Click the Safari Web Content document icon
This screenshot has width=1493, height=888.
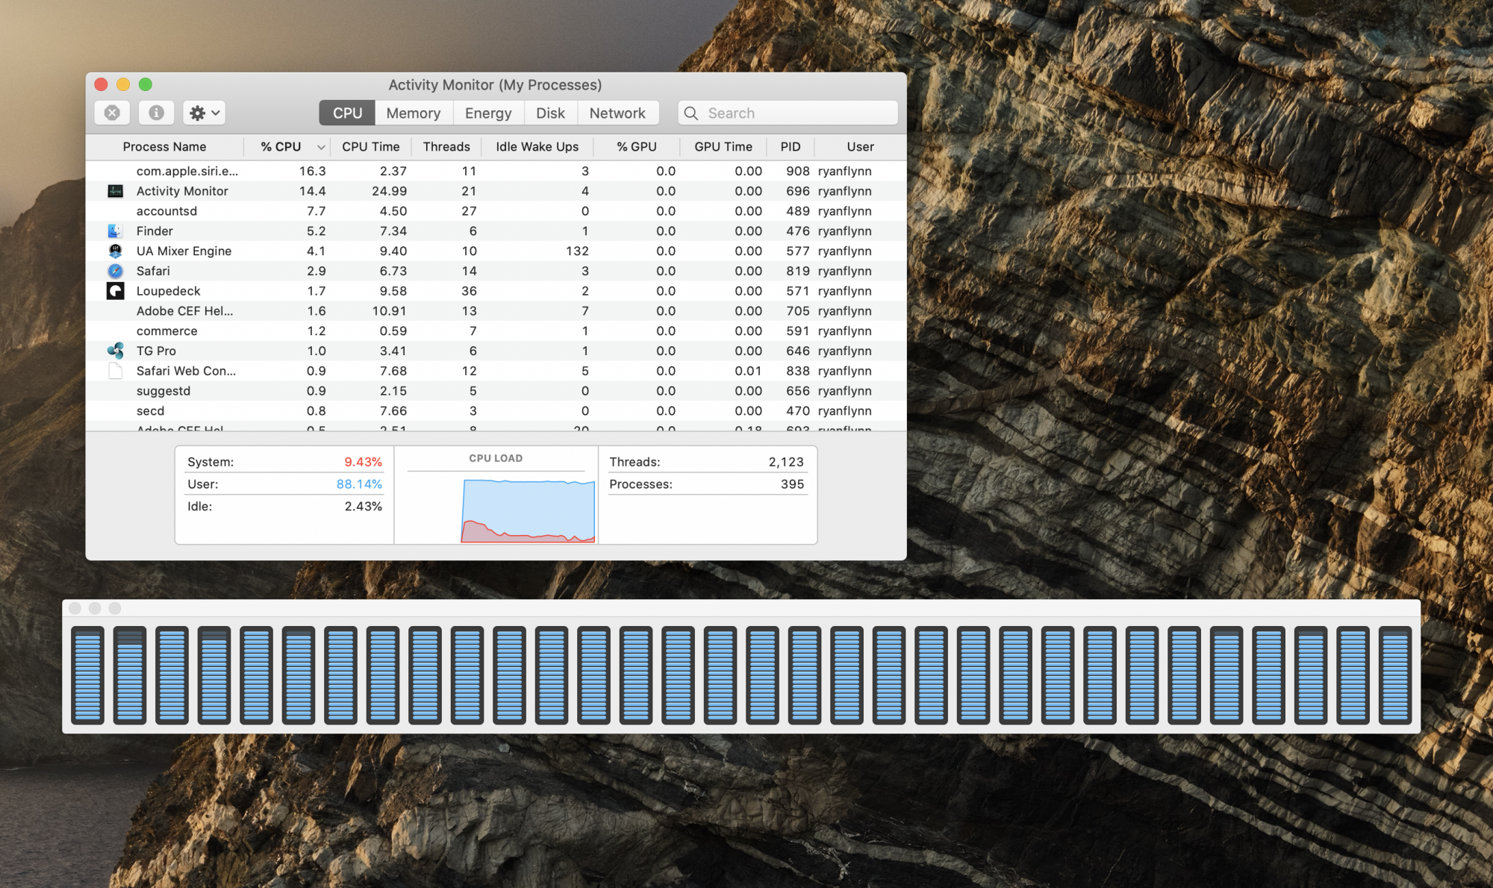click(x=115, y=371)
